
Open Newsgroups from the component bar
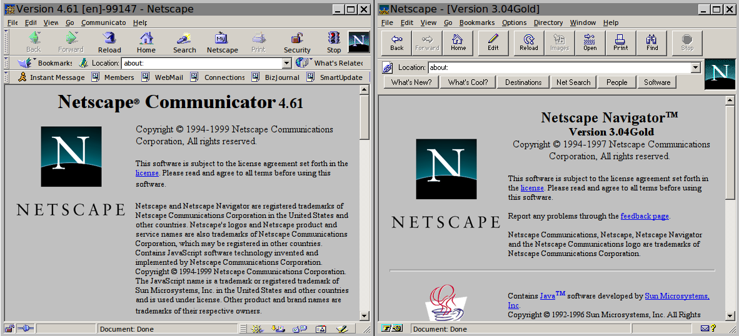click(299, 329)
